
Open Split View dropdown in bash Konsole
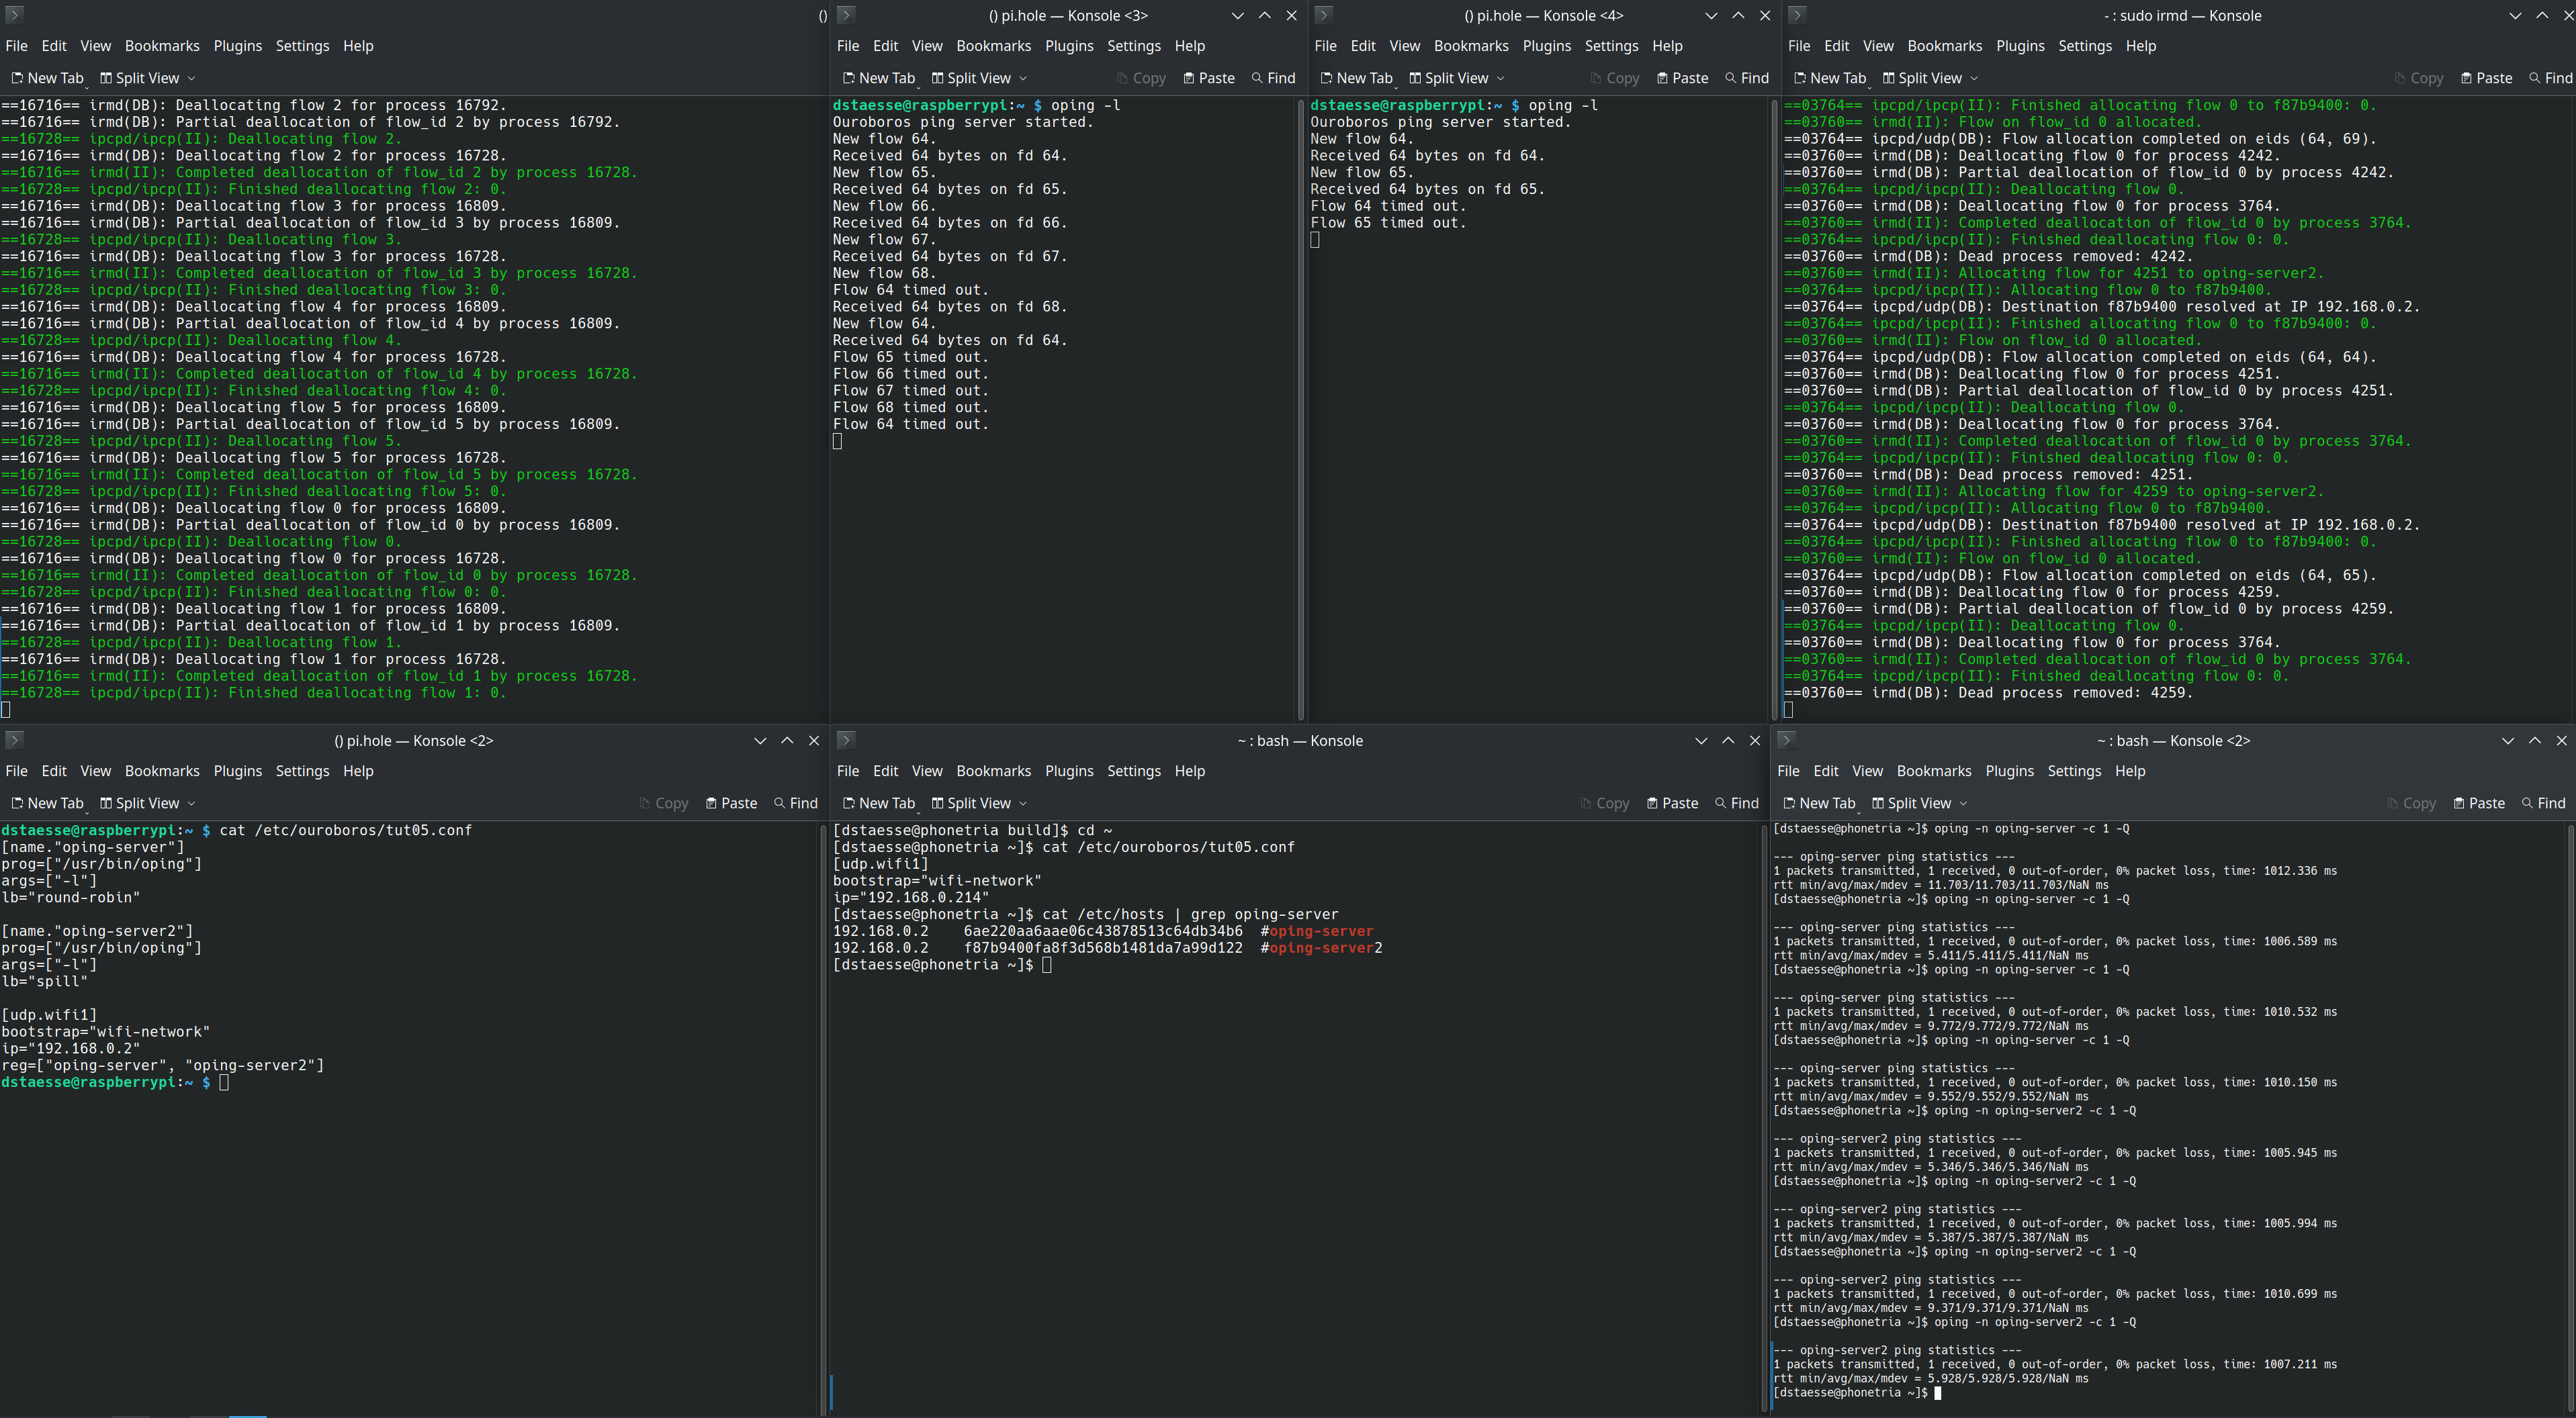pos(1023,804)
